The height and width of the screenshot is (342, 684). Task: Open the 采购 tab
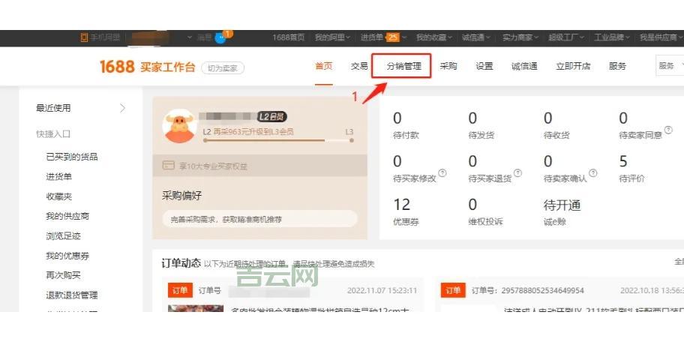[448, 66]
